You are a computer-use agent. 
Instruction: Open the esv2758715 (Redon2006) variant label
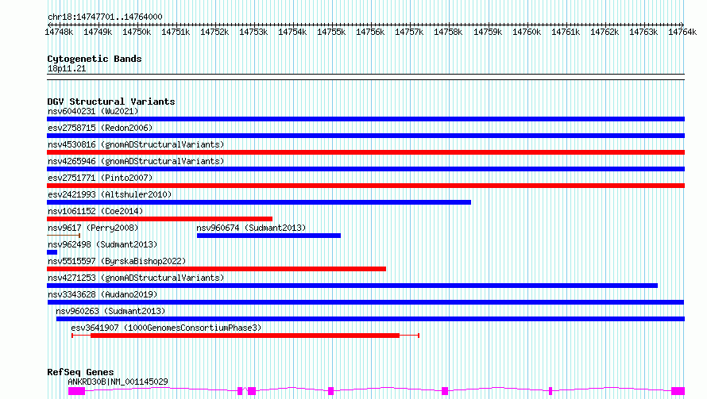tap(100, 128)
